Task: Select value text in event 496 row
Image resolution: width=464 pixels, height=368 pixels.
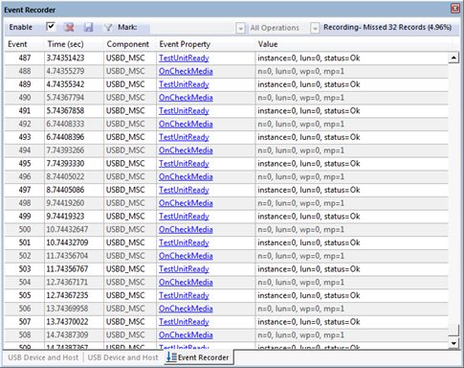Action: tap(301, 176)
